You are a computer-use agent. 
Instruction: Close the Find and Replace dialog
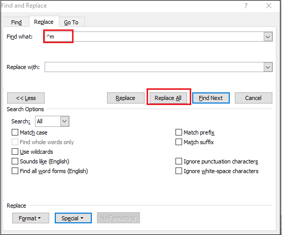click(269, 6)
